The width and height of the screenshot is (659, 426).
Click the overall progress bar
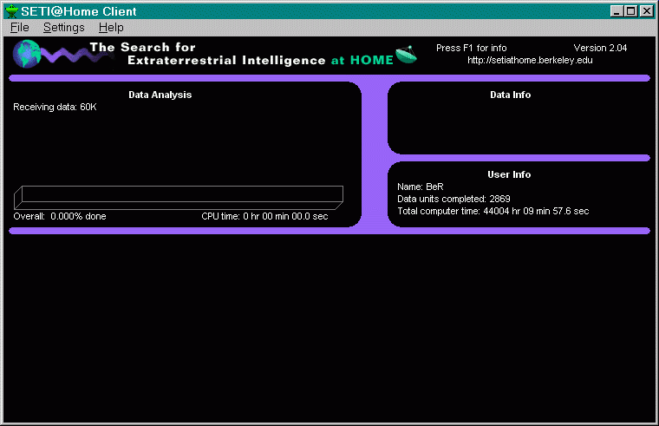[x=179, y=197]
